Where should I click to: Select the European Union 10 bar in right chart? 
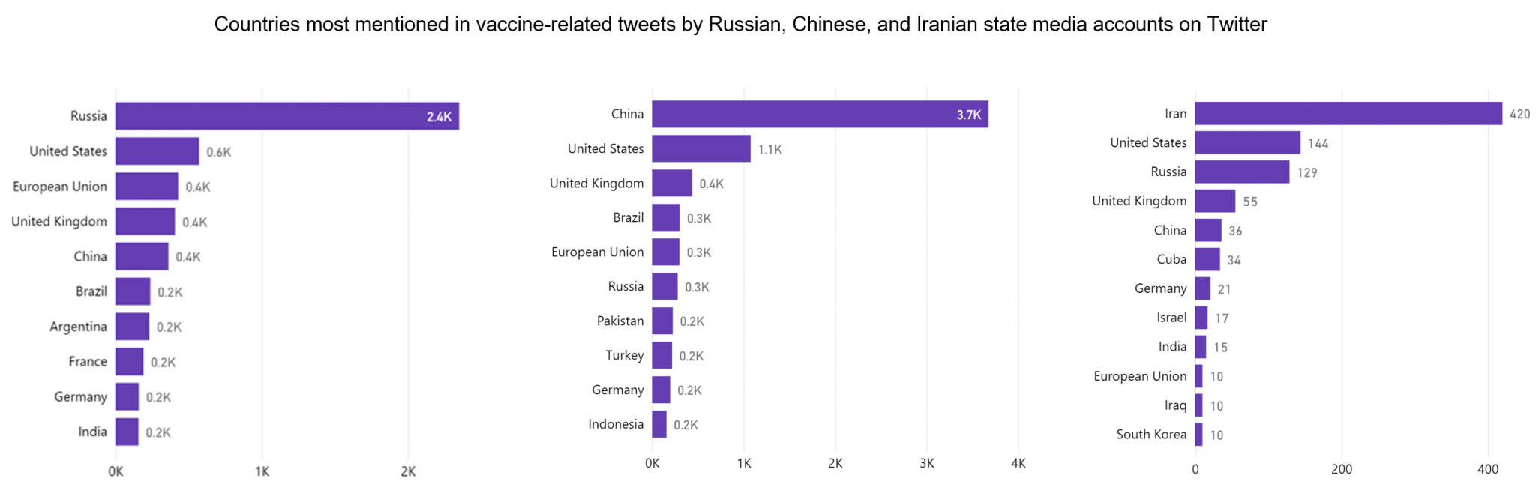point(1198,376)
